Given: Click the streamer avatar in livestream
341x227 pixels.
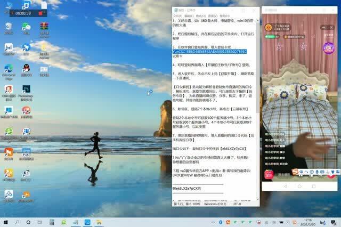Looking at the screenshot, I should (268, 26).
